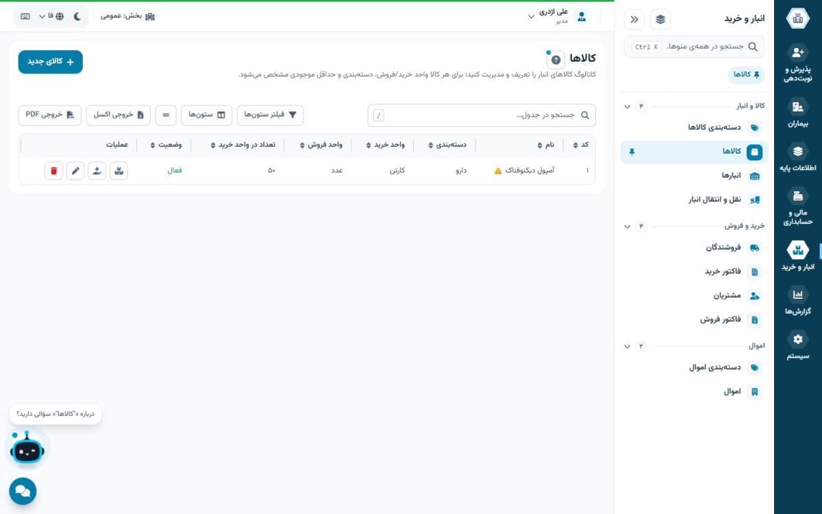822x514 pixels.
Task: Collapse the sidebar with double-chevron button
Action: tap(634, 19)
